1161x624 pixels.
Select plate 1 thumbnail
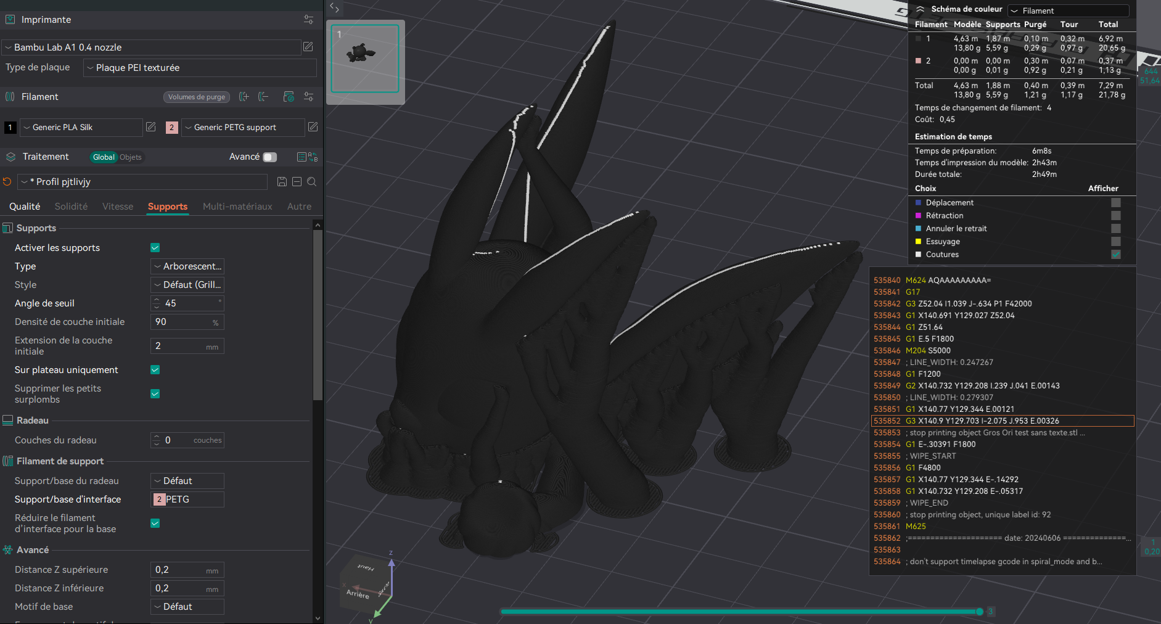[365, 59]
